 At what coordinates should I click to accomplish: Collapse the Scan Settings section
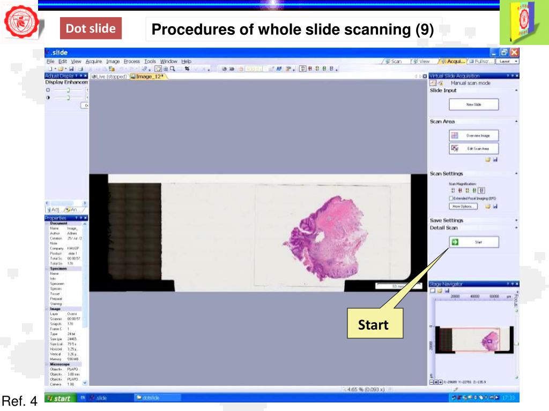click(x=516, y=173)
